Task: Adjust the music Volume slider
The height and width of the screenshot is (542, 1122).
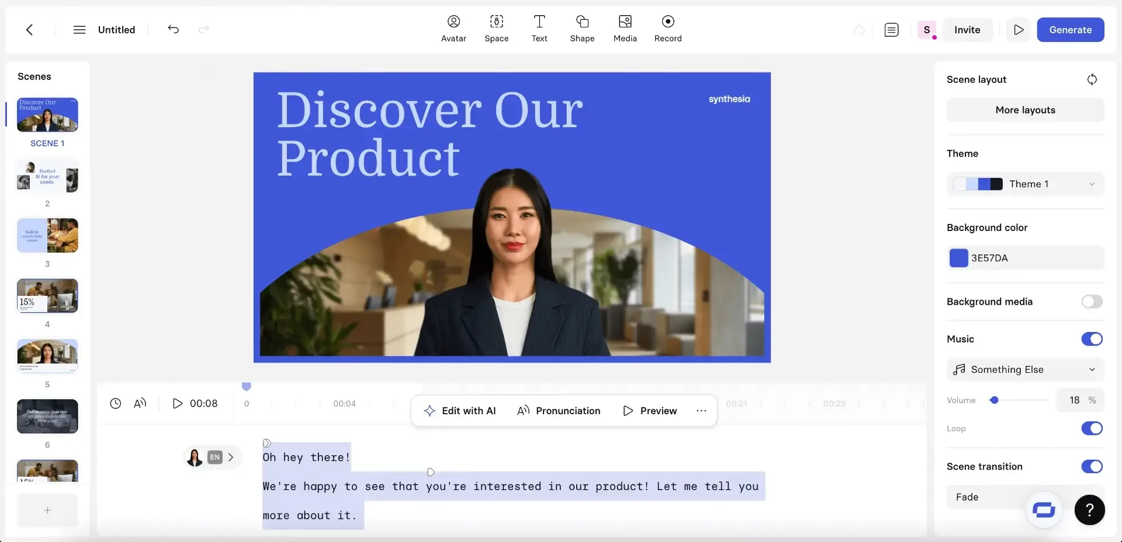Action: 1020,400
